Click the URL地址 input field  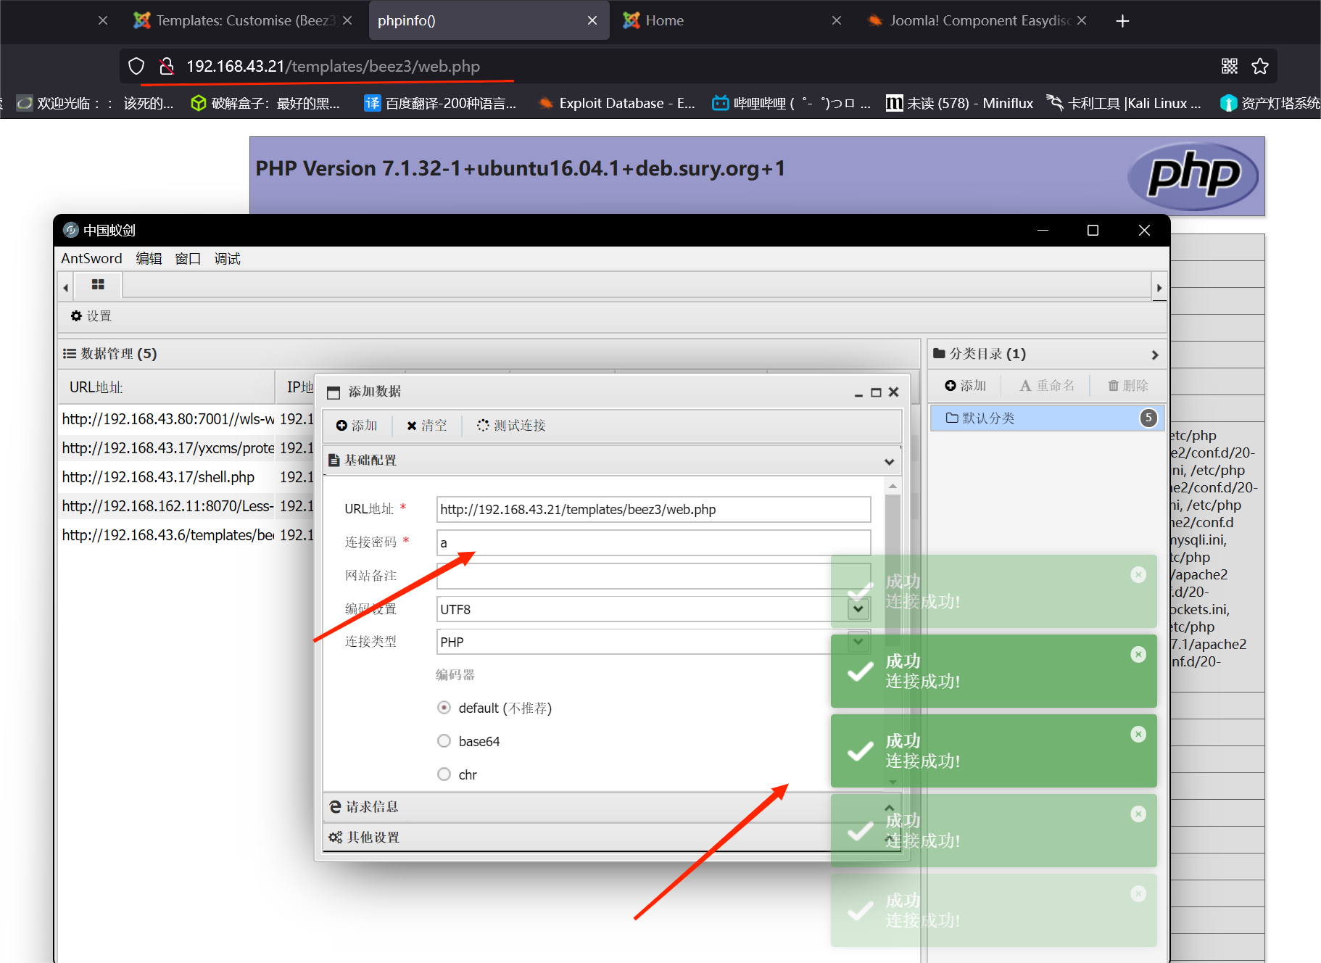[x=653, y=510]
